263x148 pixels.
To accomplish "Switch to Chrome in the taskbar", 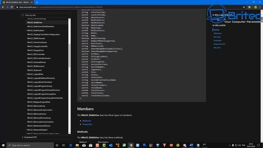I will pos(131,145).
